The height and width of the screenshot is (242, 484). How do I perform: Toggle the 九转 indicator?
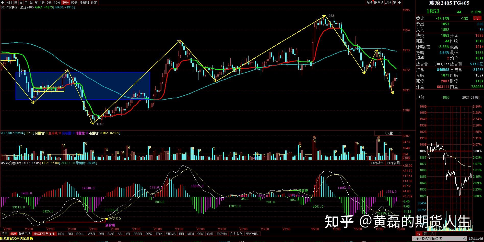[x=369, y=3]
